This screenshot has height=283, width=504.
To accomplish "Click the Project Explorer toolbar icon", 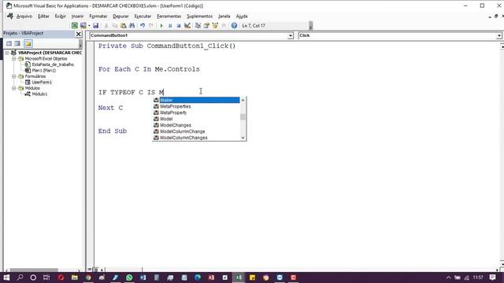I will point(198,26).
